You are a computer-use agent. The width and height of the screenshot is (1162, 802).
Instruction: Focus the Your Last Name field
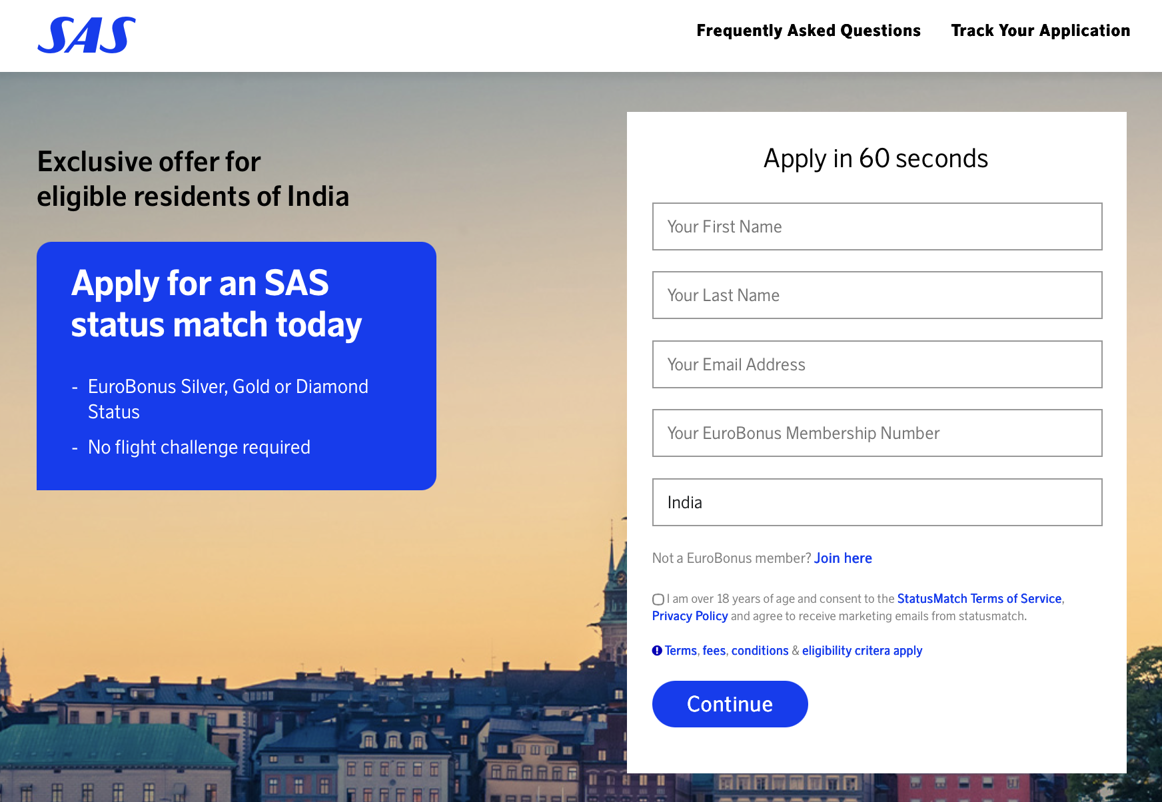point(877,295)
